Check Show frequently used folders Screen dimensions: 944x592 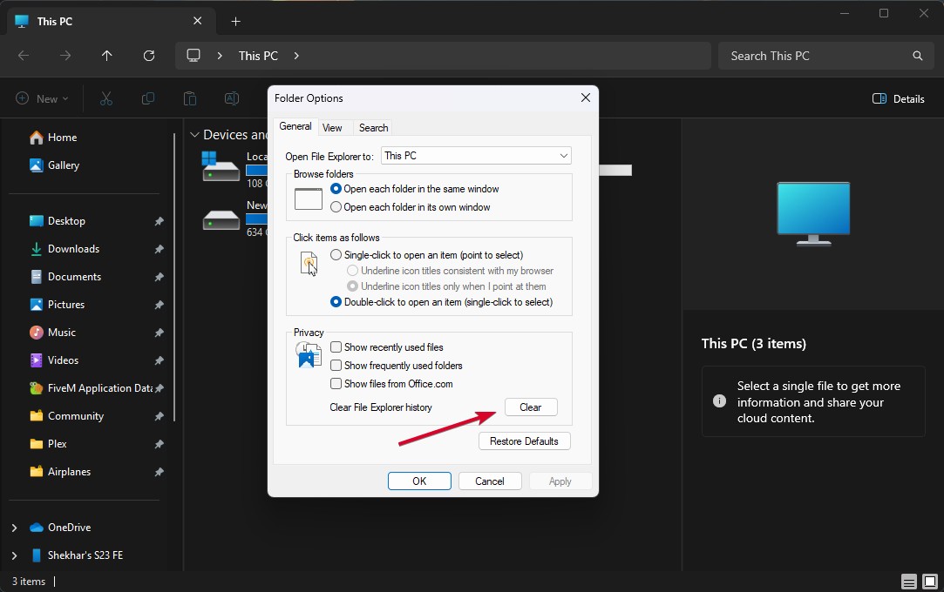[x=336, y=365]
